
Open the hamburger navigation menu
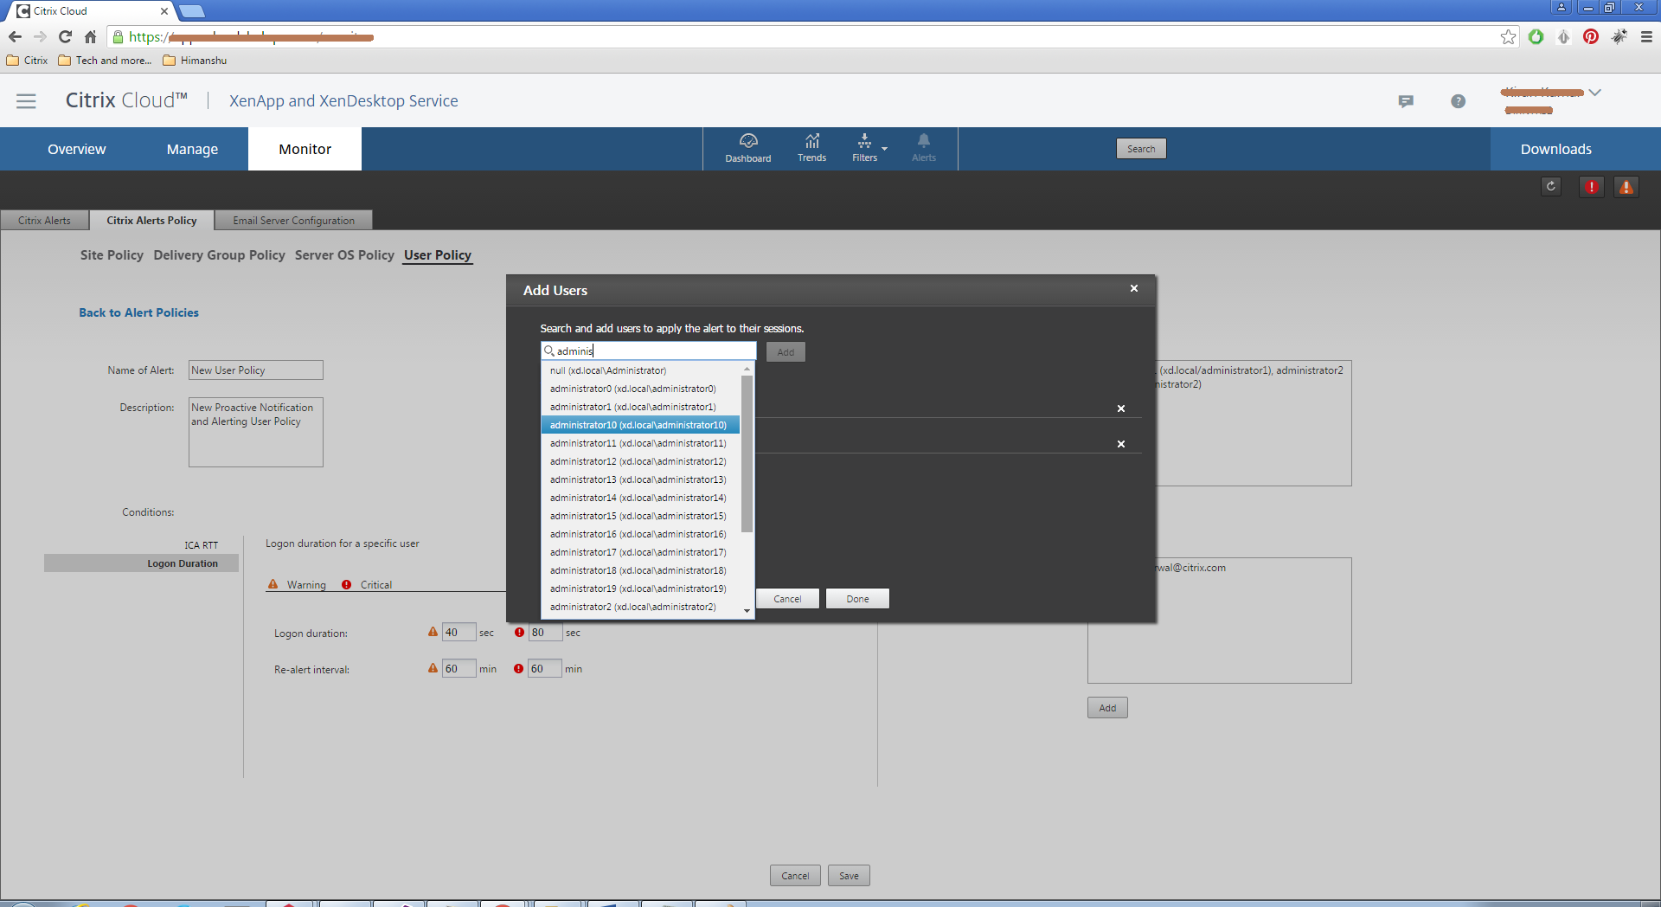(x=26, y=101)
